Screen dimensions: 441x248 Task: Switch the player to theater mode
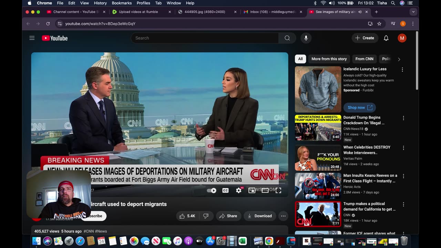(x=265, y=190)
